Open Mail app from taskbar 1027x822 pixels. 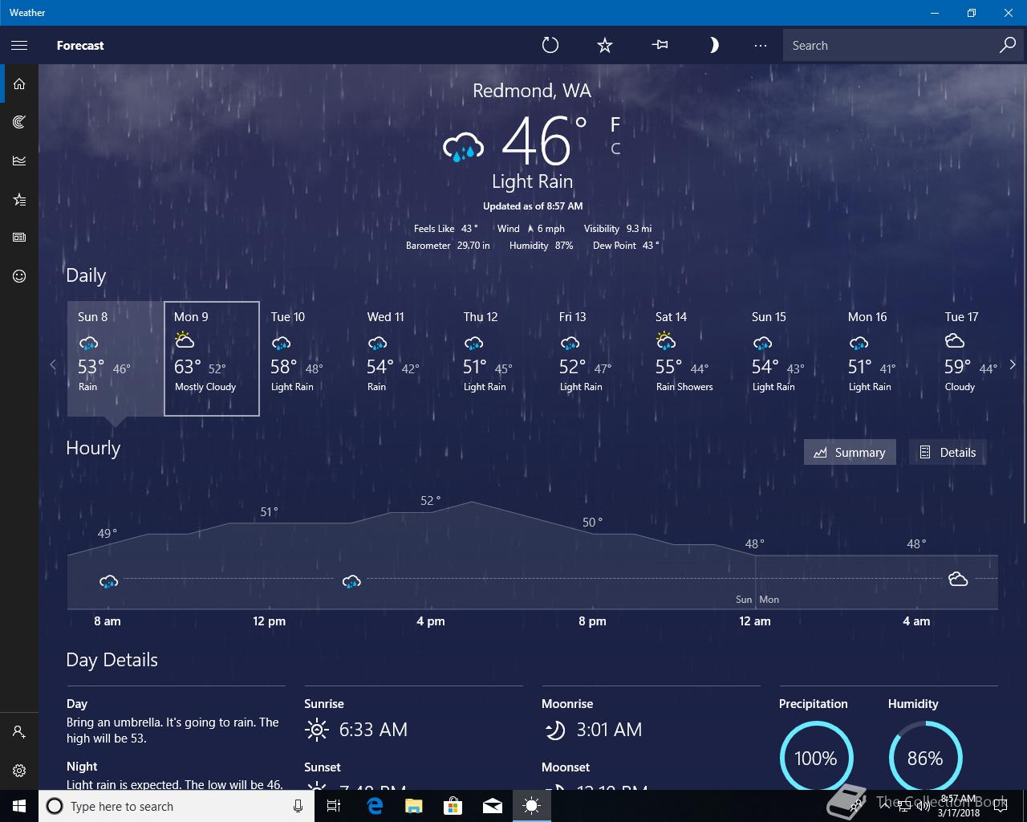pyautogui.click(x=493, y=806)
